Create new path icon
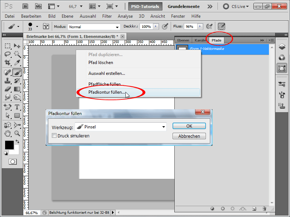Image resolution: width=290 pixels, height=217 pixels. coord(254,209)
